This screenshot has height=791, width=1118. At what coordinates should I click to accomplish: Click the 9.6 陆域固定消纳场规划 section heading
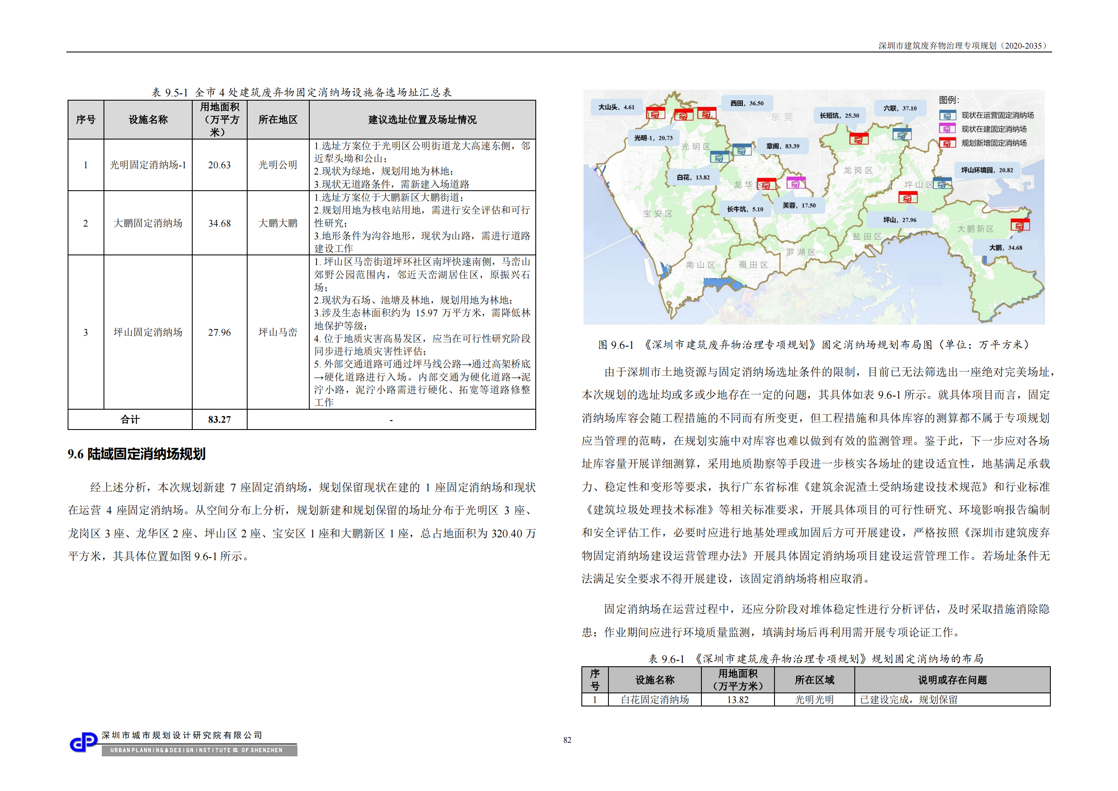(x=136, y=454)
